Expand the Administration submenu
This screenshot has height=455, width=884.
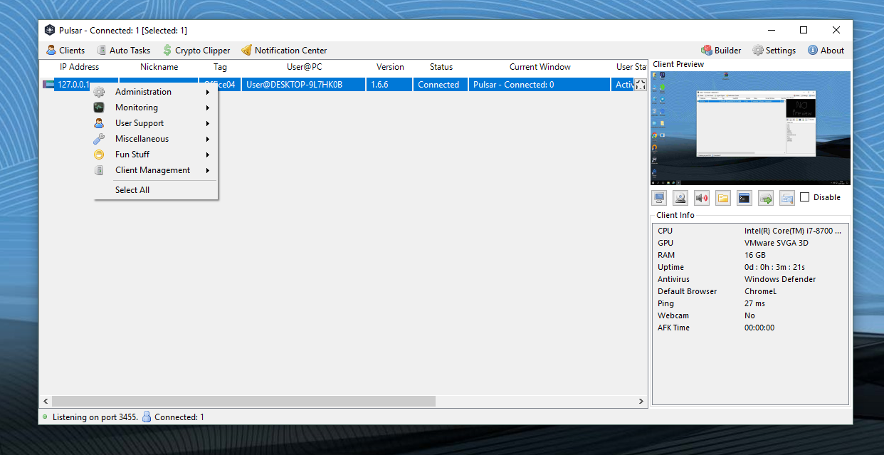pyautogui.click(x=143, y=91)
